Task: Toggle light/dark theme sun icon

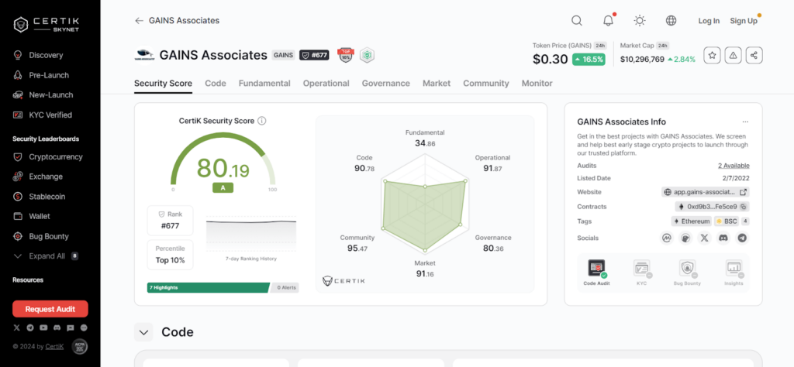Action: pos(640,21)
